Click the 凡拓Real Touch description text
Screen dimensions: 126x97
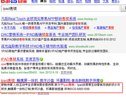coord(44,24)
